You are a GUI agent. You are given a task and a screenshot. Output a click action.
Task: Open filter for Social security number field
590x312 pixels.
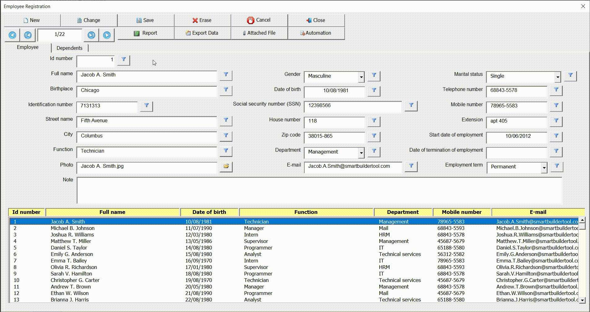[x=411, y=106]
